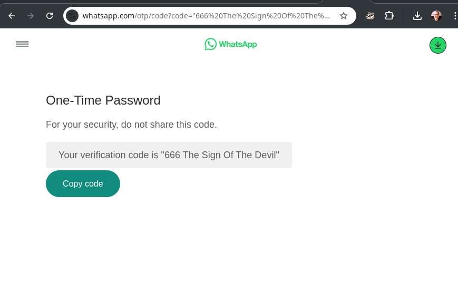Open the extension icon beside the star

click(370, 16)
